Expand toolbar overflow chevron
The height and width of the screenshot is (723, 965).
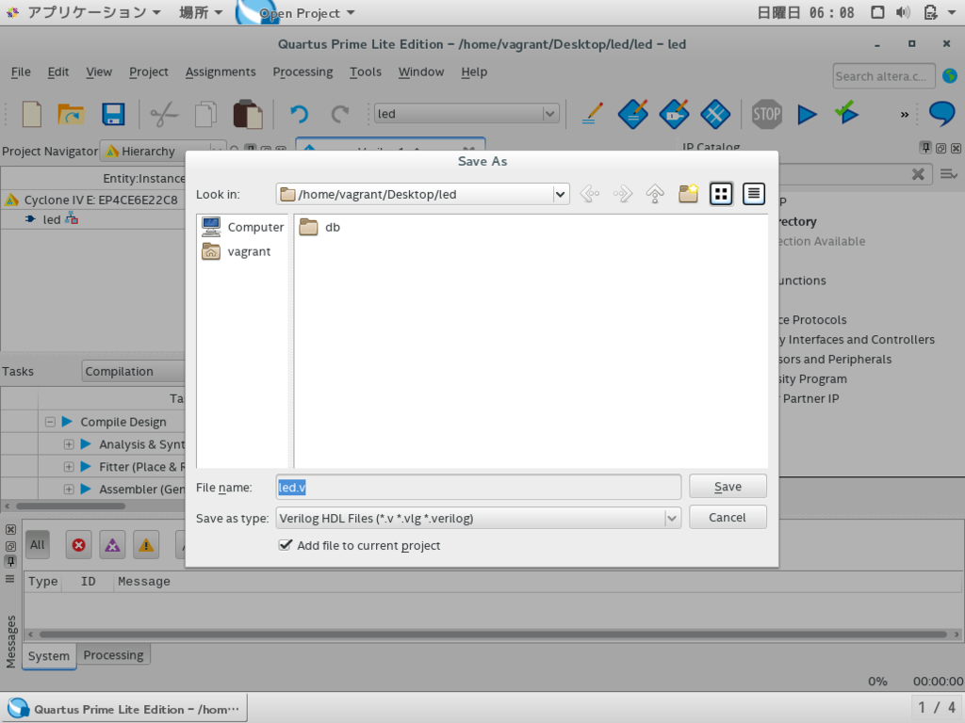904,114
